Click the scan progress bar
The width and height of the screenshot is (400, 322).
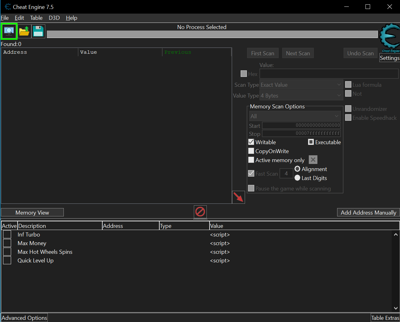point(212,34)
